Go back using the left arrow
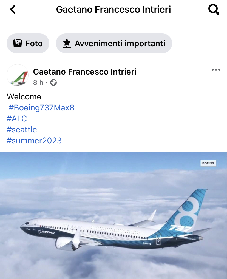The width and height of the screenshot is (227, 279). tap(13, 9)
